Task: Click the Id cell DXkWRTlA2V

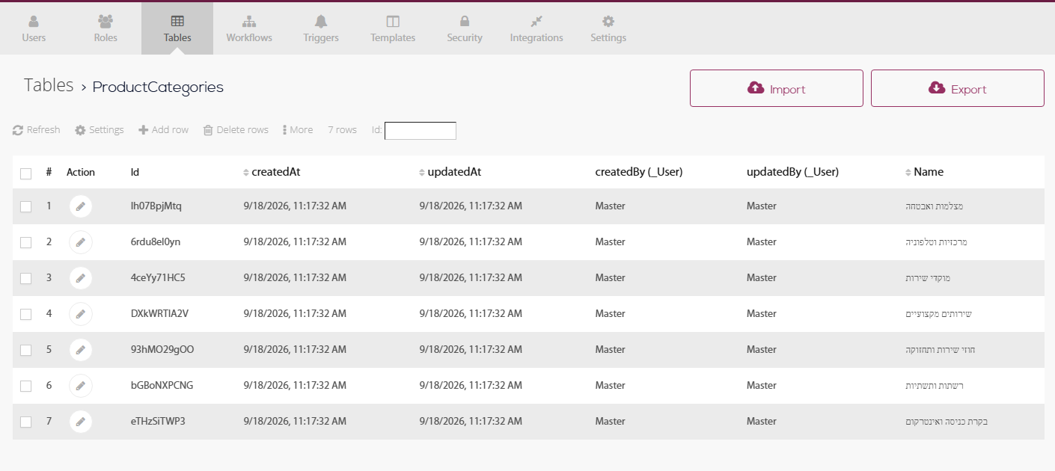Action: pyautogui.click(x=159, y=314)
